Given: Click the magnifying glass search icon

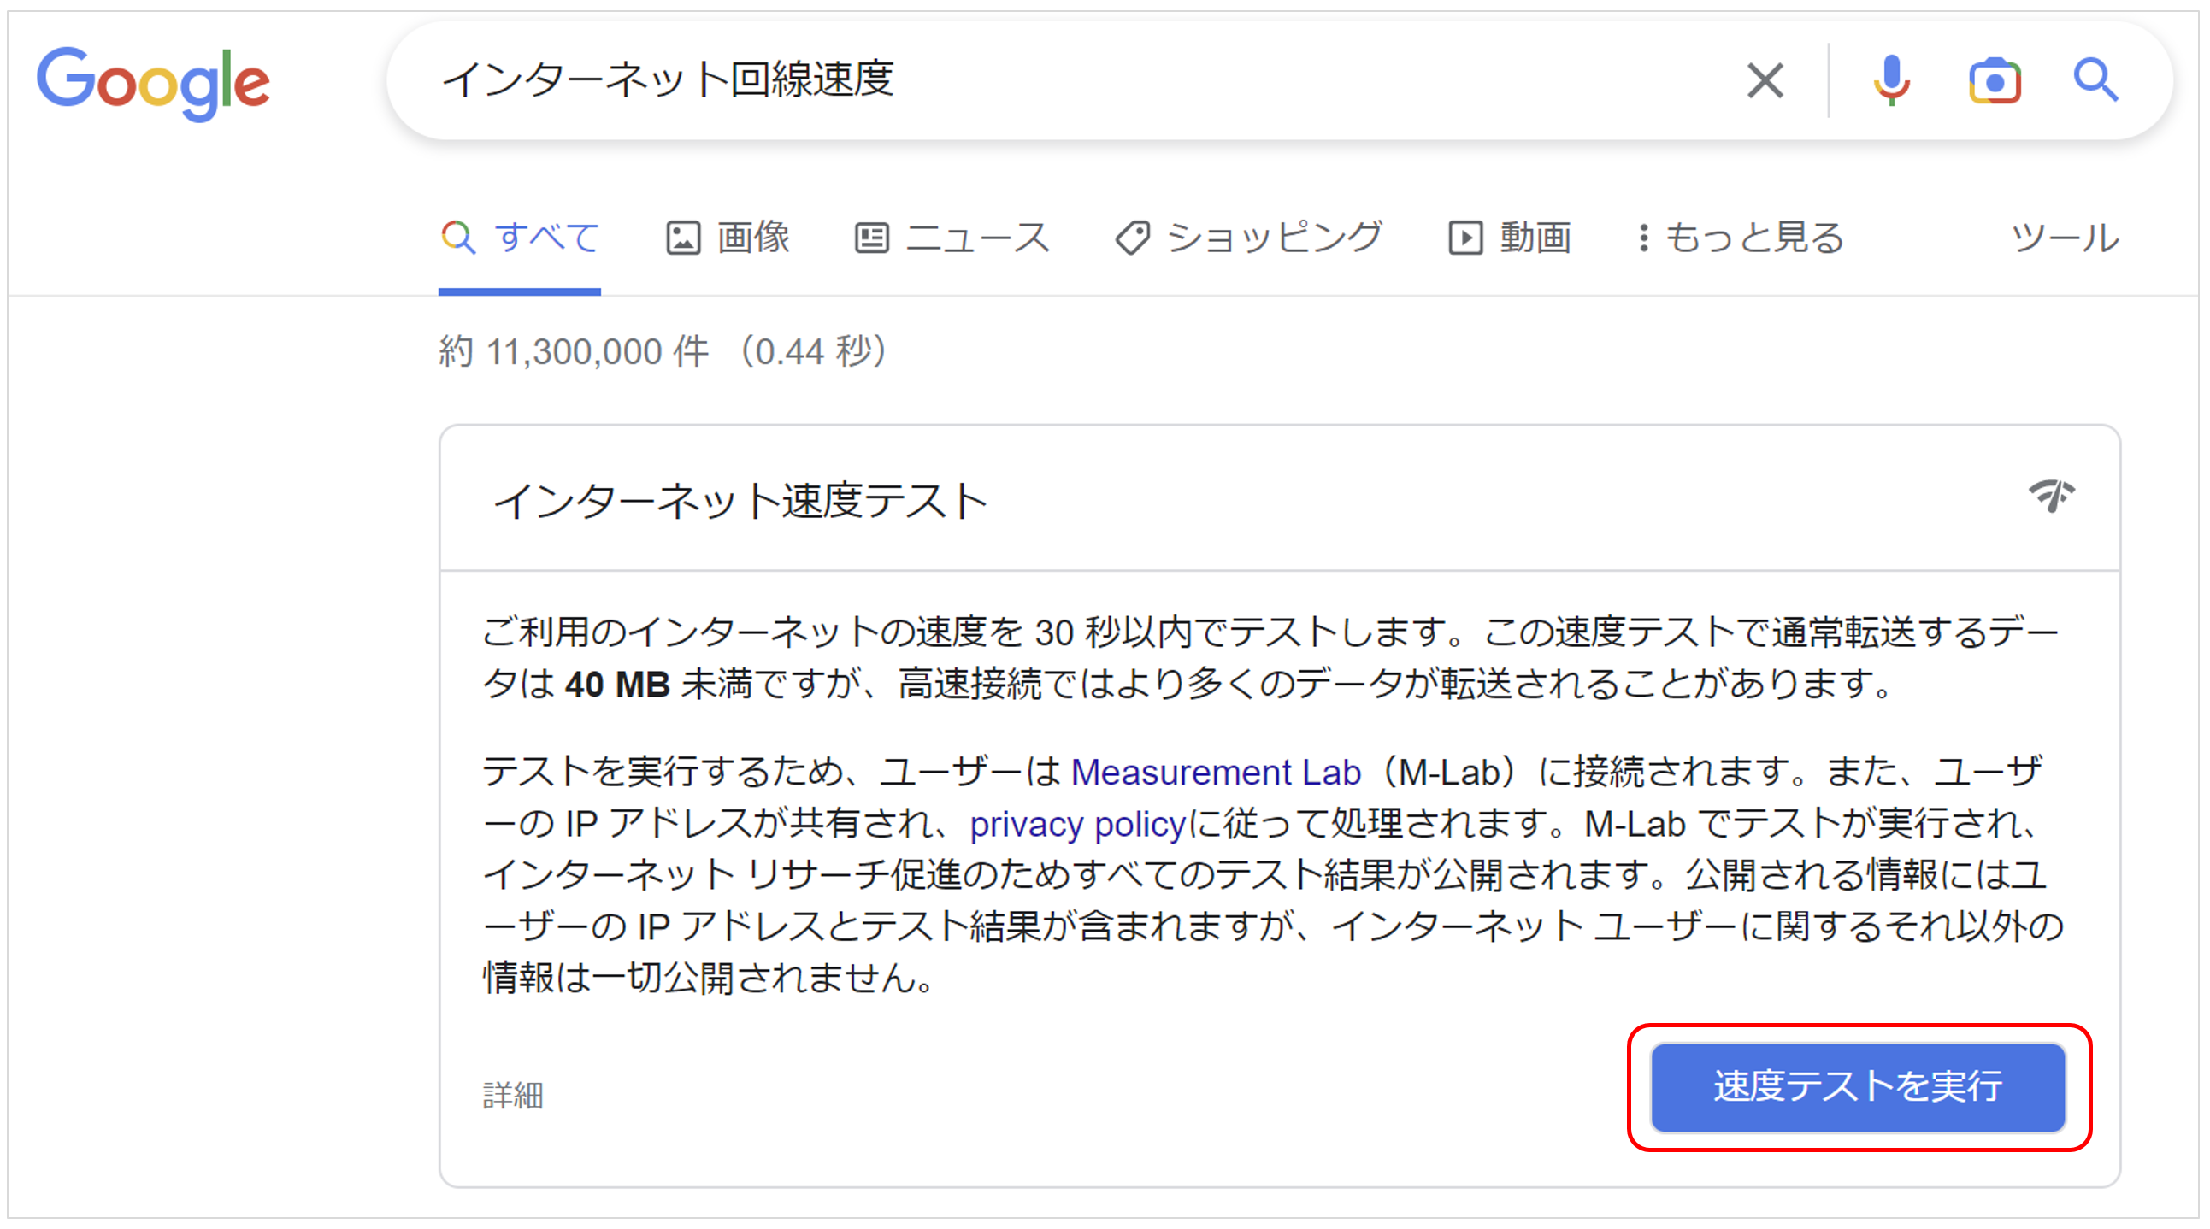Looking at the screenshot, I should coord(2095,81).
